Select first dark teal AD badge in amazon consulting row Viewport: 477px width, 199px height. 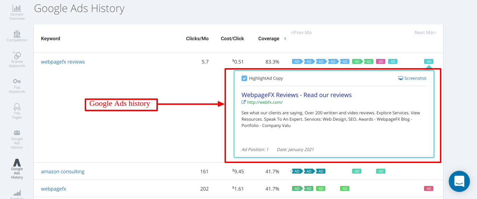pyautogui.click(x=297, y=171)
